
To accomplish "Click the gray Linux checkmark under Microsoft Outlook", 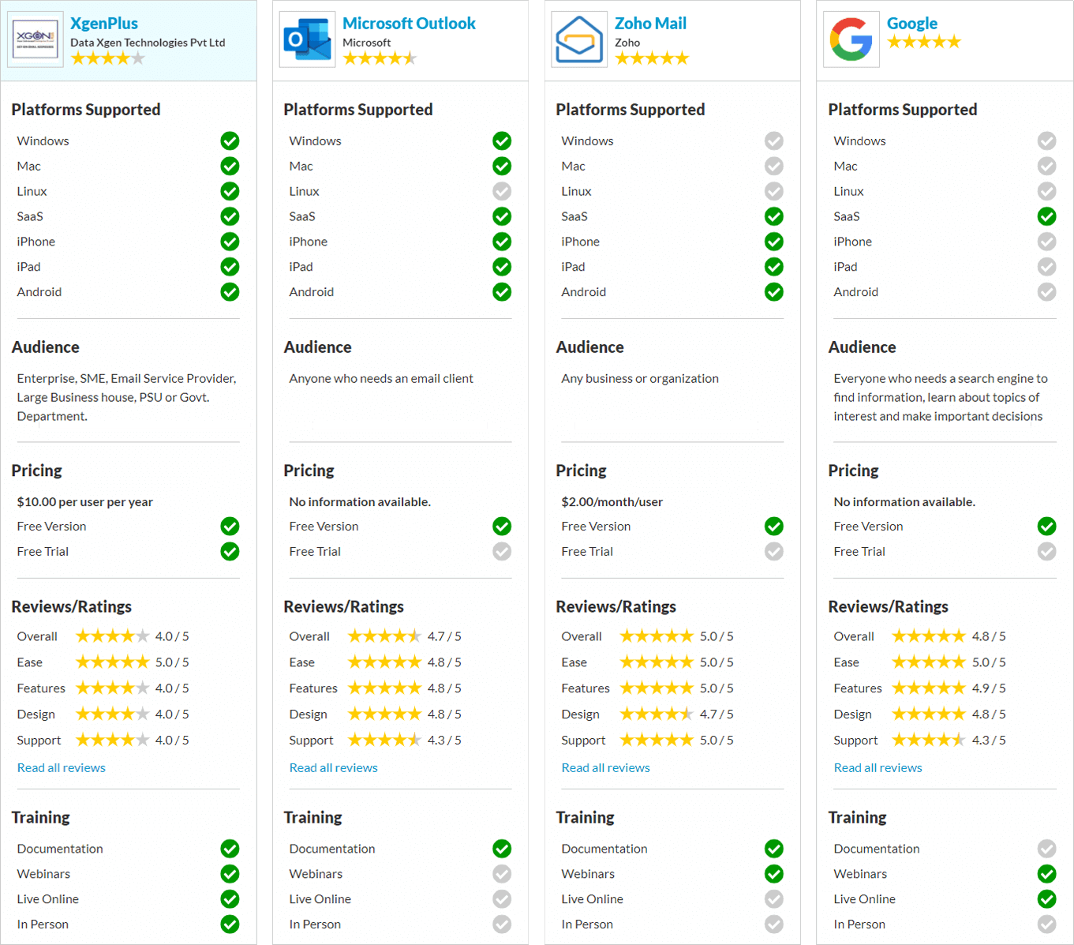I will 502,191.
